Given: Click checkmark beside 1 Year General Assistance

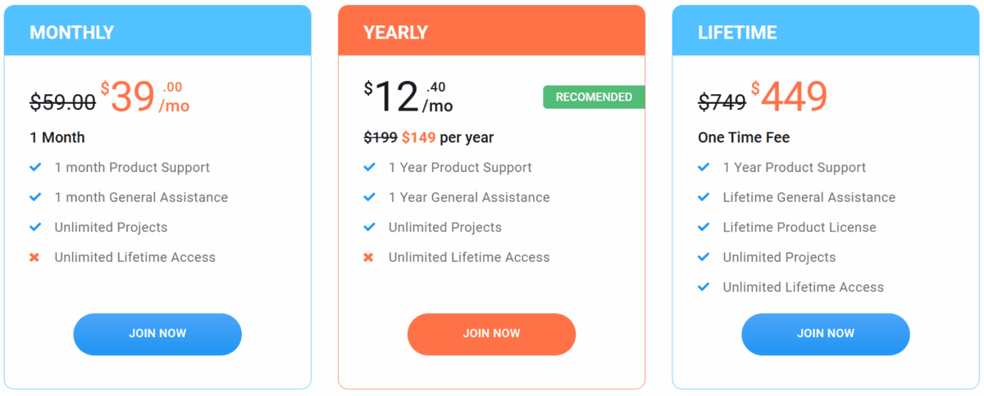Looking at the screenshot, I should [x=369, y=197].
